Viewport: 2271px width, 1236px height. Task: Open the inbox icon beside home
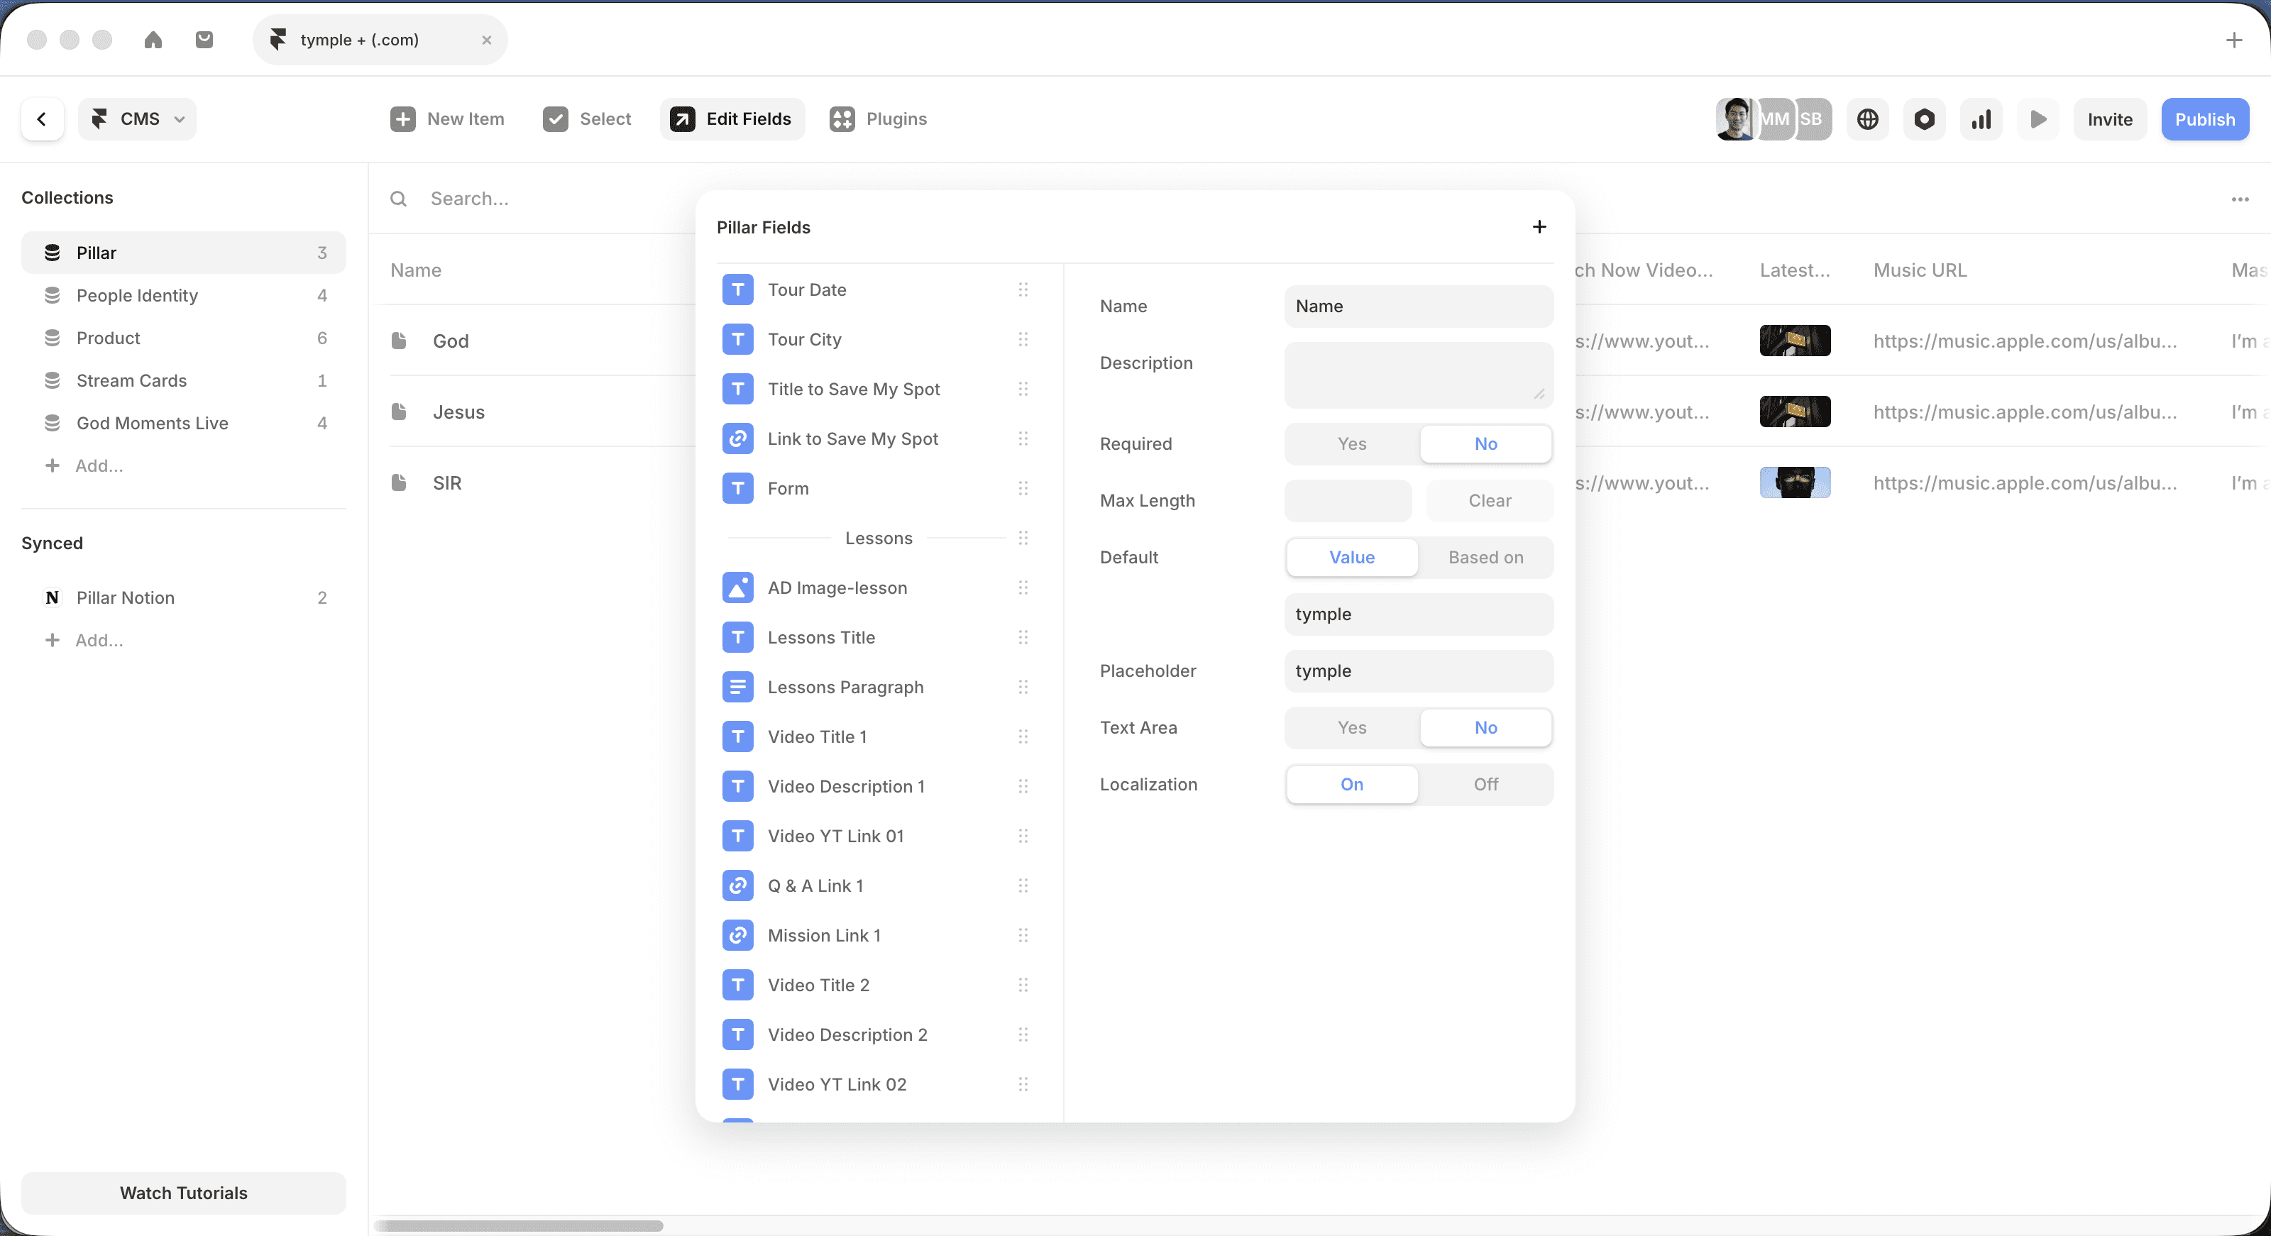204,40
